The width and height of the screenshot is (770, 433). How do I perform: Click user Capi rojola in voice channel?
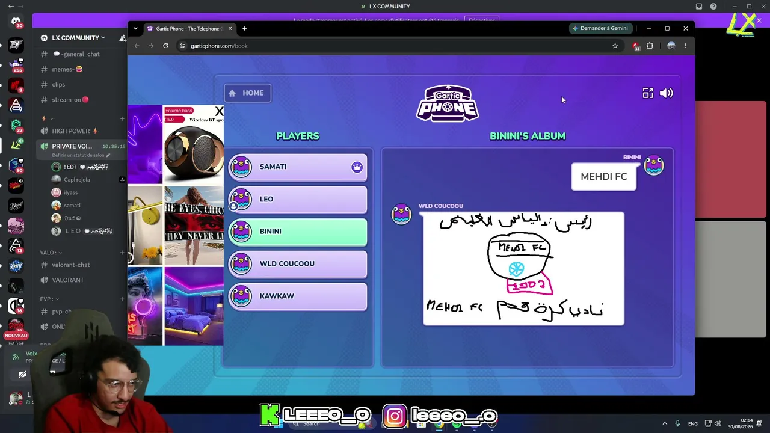tap(77, 180)
